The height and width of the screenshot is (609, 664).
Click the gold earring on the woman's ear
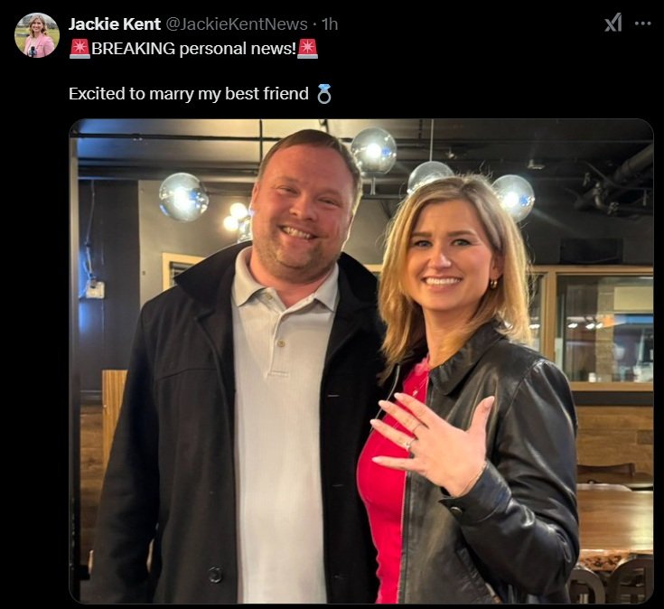[x=493, y=284]
